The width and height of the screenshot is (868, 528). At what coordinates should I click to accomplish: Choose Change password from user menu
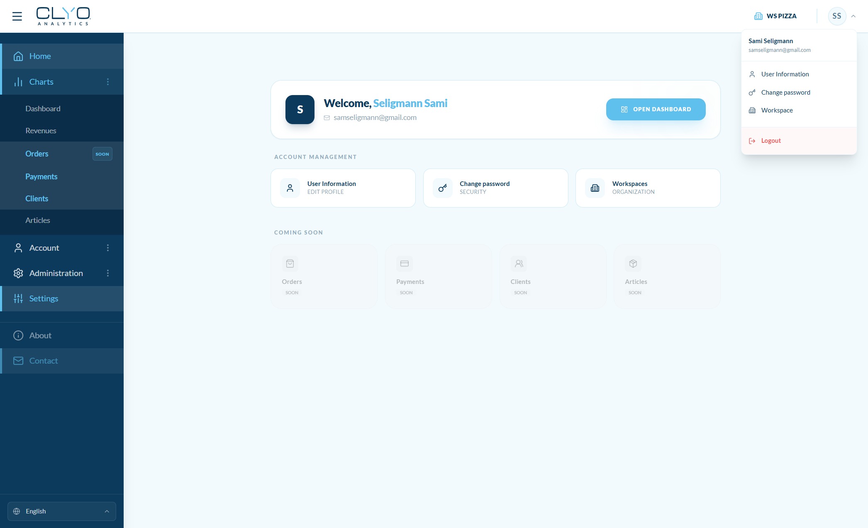785,93
